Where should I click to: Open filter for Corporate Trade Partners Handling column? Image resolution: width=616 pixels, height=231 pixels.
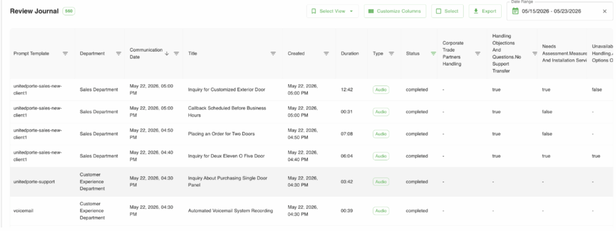pyautogui.click(x=478, y=54)
